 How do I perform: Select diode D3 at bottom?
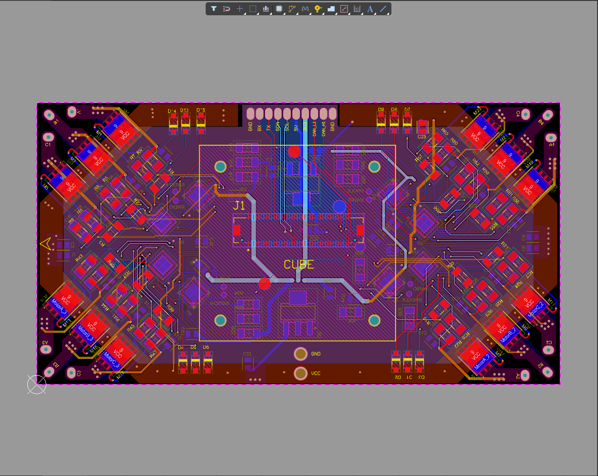click(419, 361)
